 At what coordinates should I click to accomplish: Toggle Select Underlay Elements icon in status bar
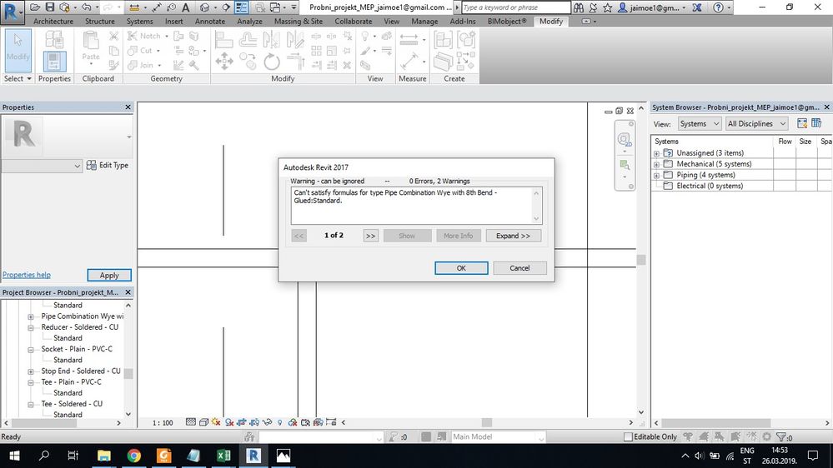click(x=704, y=436)
